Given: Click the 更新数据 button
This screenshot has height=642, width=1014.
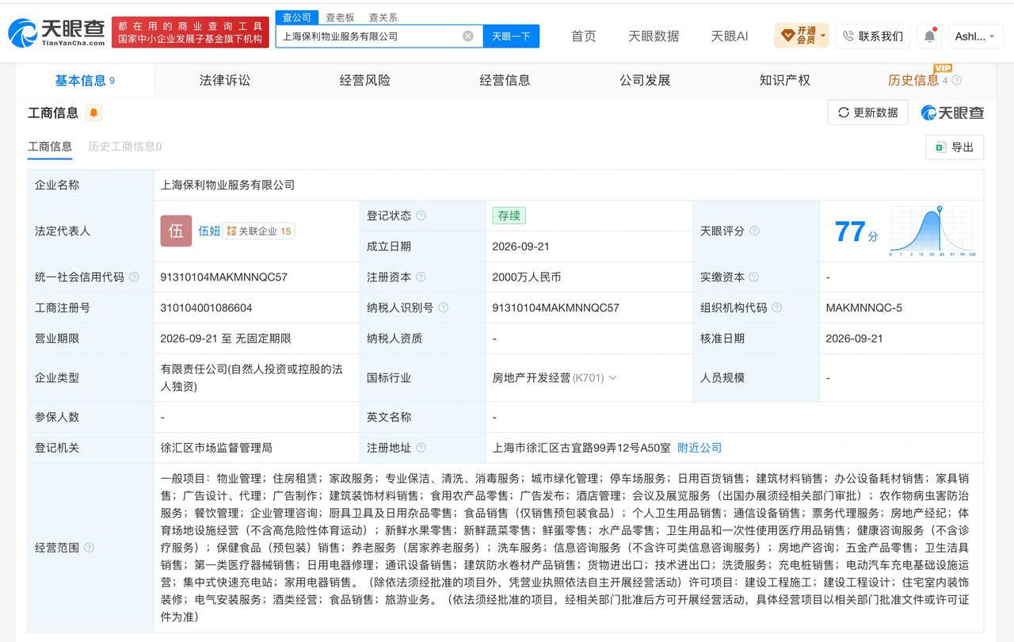Looking at the screenshot, I should tap(868, 113).
